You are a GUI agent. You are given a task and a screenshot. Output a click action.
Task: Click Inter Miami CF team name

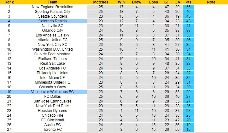tap(52, 78)
